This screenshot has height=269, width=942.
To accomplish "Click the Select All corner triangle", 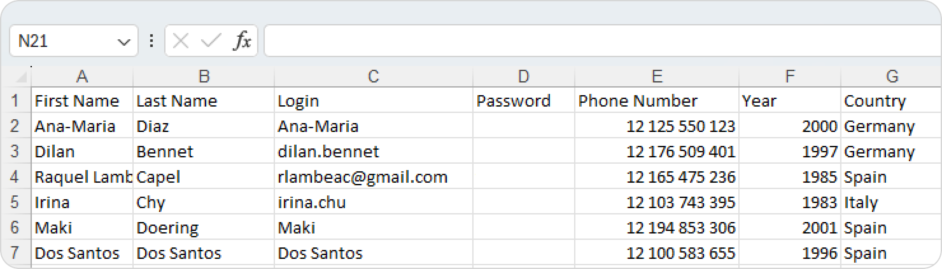I will 21,77.
